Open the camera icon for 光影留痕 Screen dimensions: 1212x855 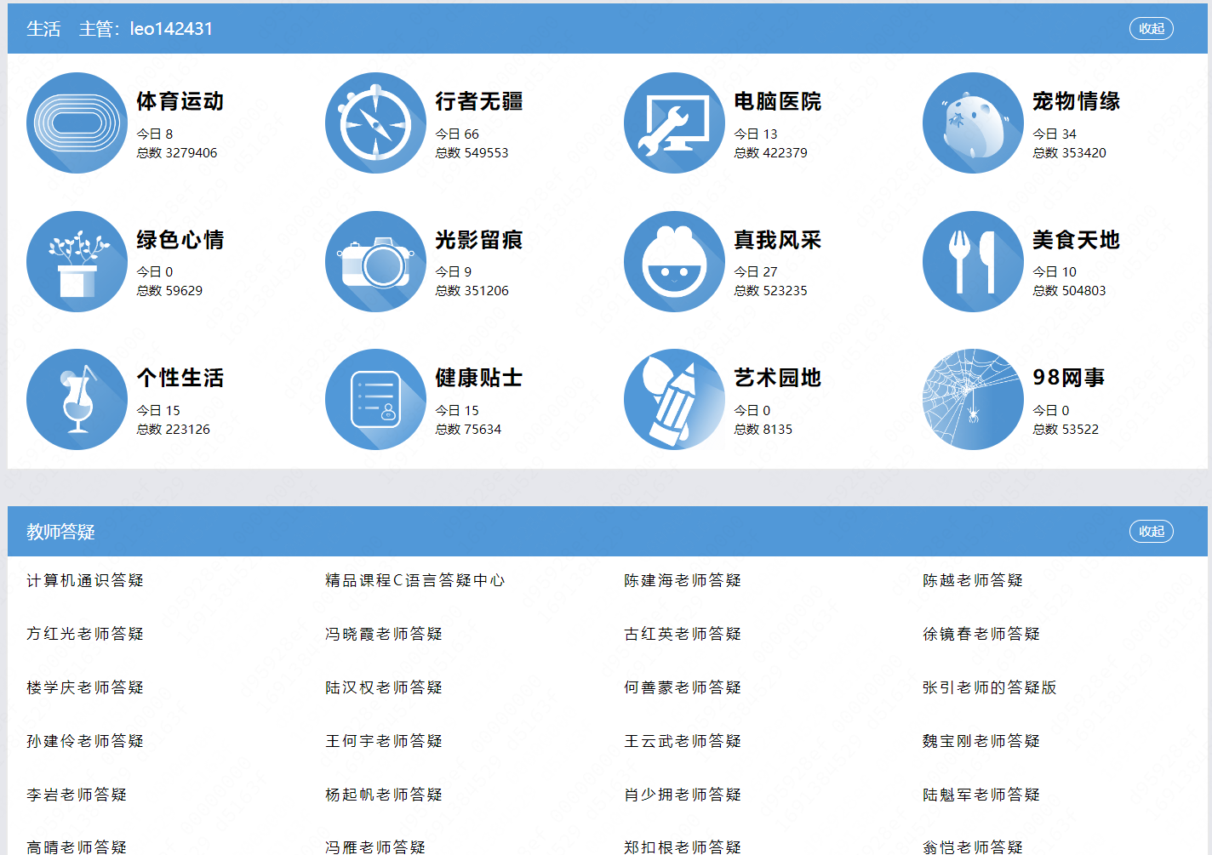click(375, 262)
